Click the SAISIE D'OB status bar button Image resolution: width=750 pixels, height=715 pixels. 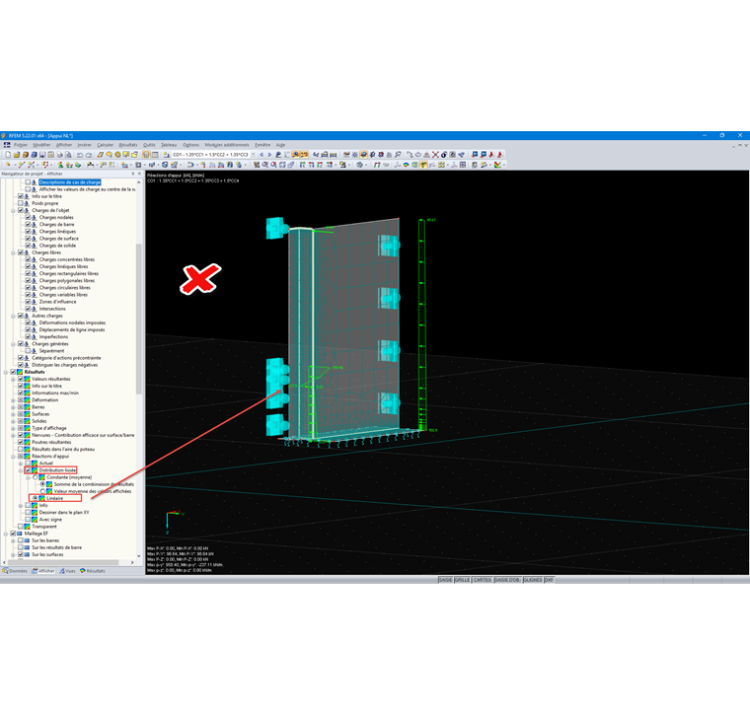click(x=507, y=580)
